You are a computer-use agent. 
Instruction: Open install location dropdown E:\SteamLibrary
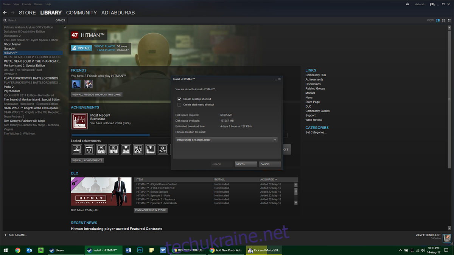point(227,140)
